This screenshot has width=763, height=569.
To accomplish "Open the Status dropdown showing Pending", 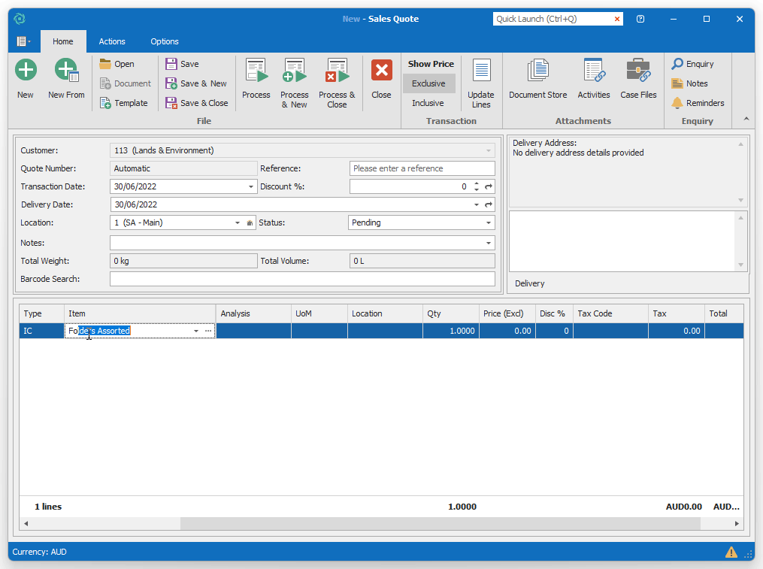I will [x=489, y=222].
